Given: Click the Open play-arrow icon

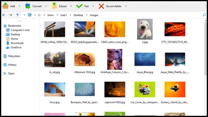Looking at the screenshot, I should [5, 73].
